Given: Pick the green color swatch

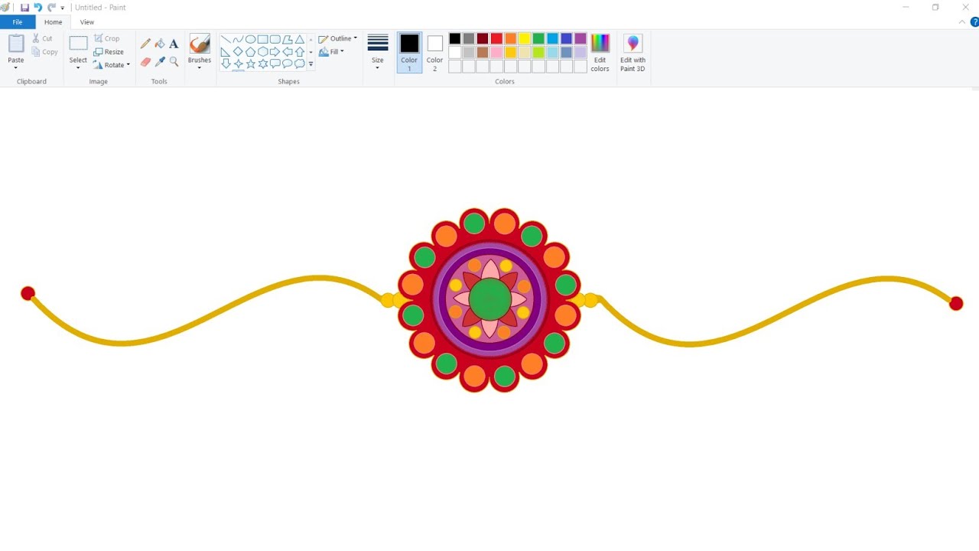Looking at the screenshot, I should click(x=538, y=38).
